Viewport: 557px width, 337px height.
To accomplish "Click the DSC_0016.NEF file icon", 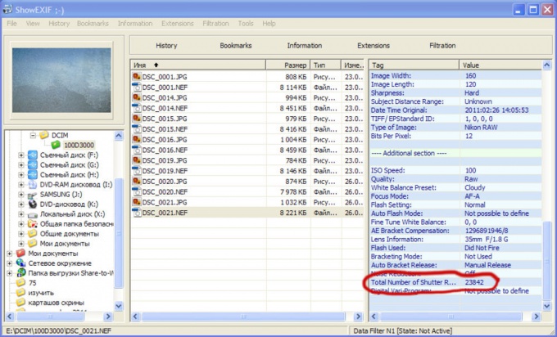I will pyautogui.click(x=137, y=150).
